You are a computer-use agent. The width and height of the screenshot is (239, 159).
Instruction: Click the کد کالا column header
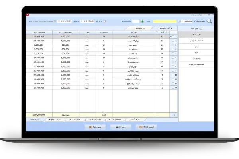click(162, 33)
